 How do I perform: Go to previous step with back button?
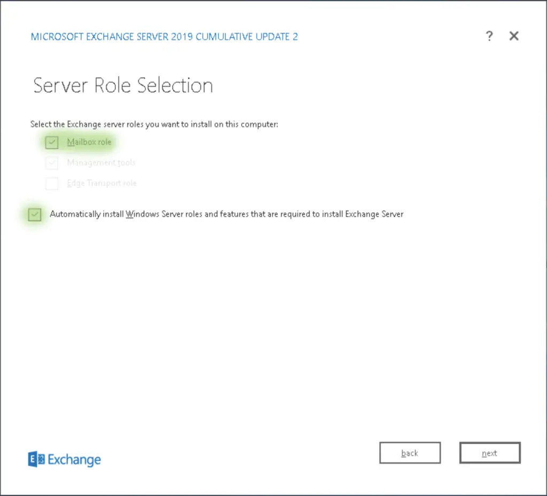[x=410, y=453]
